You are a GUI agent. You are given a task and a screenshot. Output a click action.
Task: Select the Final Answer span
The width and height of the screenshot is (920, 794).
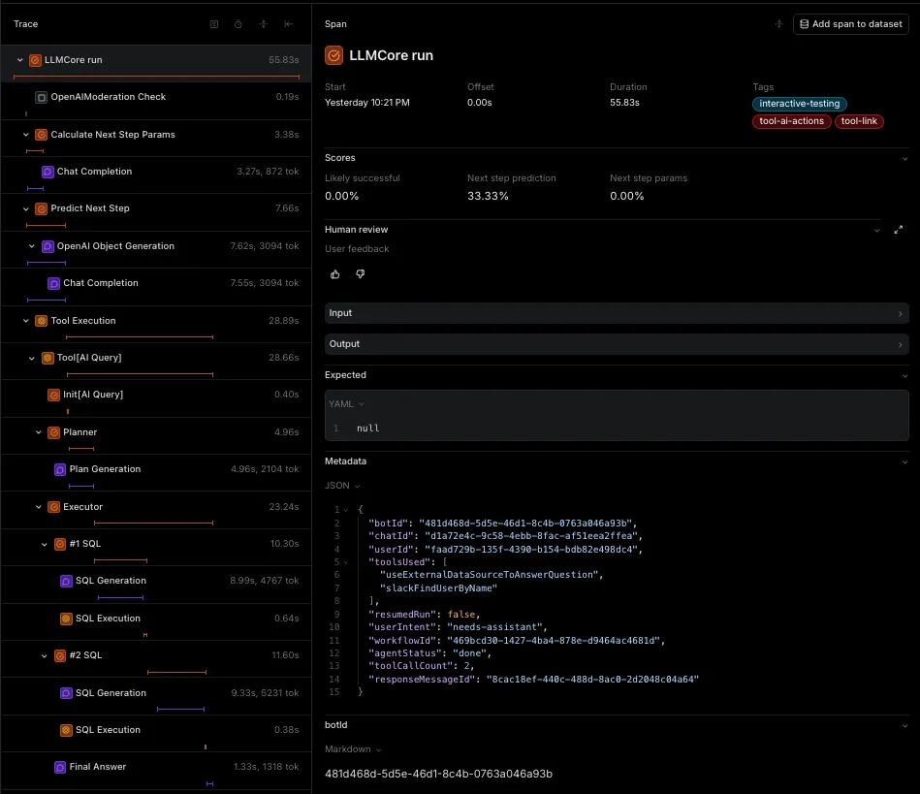coord(97,767)
